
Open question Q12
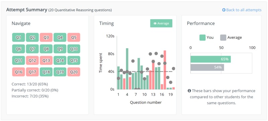[x=32, y=60]
